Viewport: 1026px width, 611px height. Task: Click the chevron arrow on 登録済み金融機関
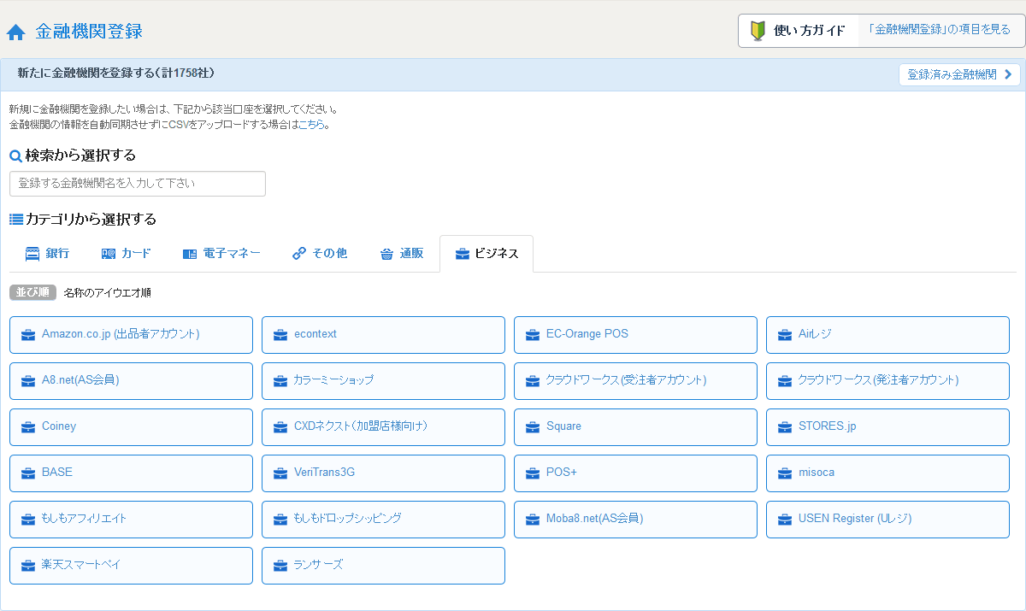[x=1009, y=74]
